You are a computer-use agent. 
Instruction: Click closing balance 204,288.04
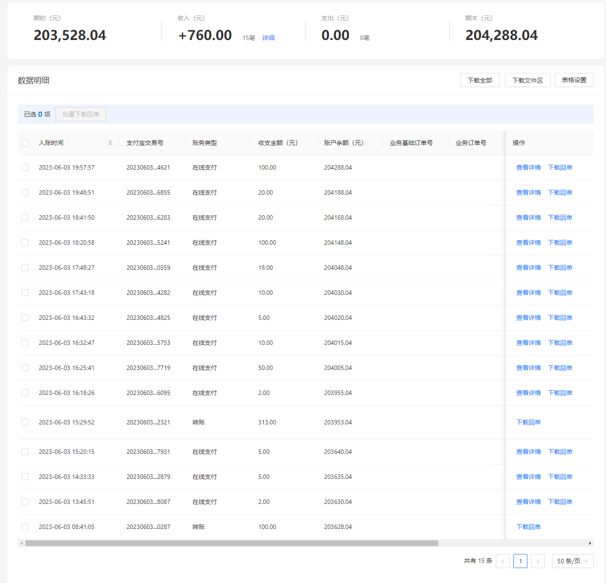tap(502, 35)
